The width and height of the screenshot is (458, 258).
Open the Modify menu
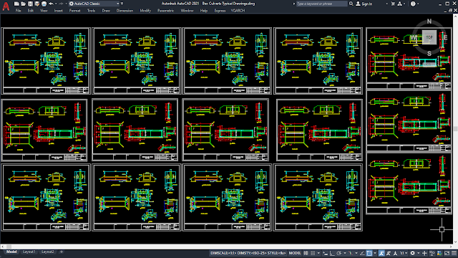click(145, 11)
